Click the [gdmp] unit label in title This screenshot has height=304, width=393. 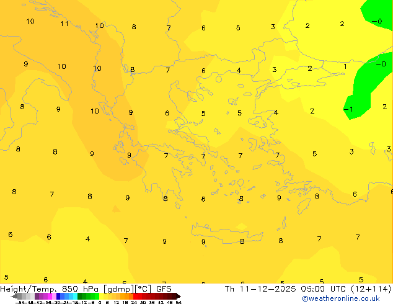119,289
